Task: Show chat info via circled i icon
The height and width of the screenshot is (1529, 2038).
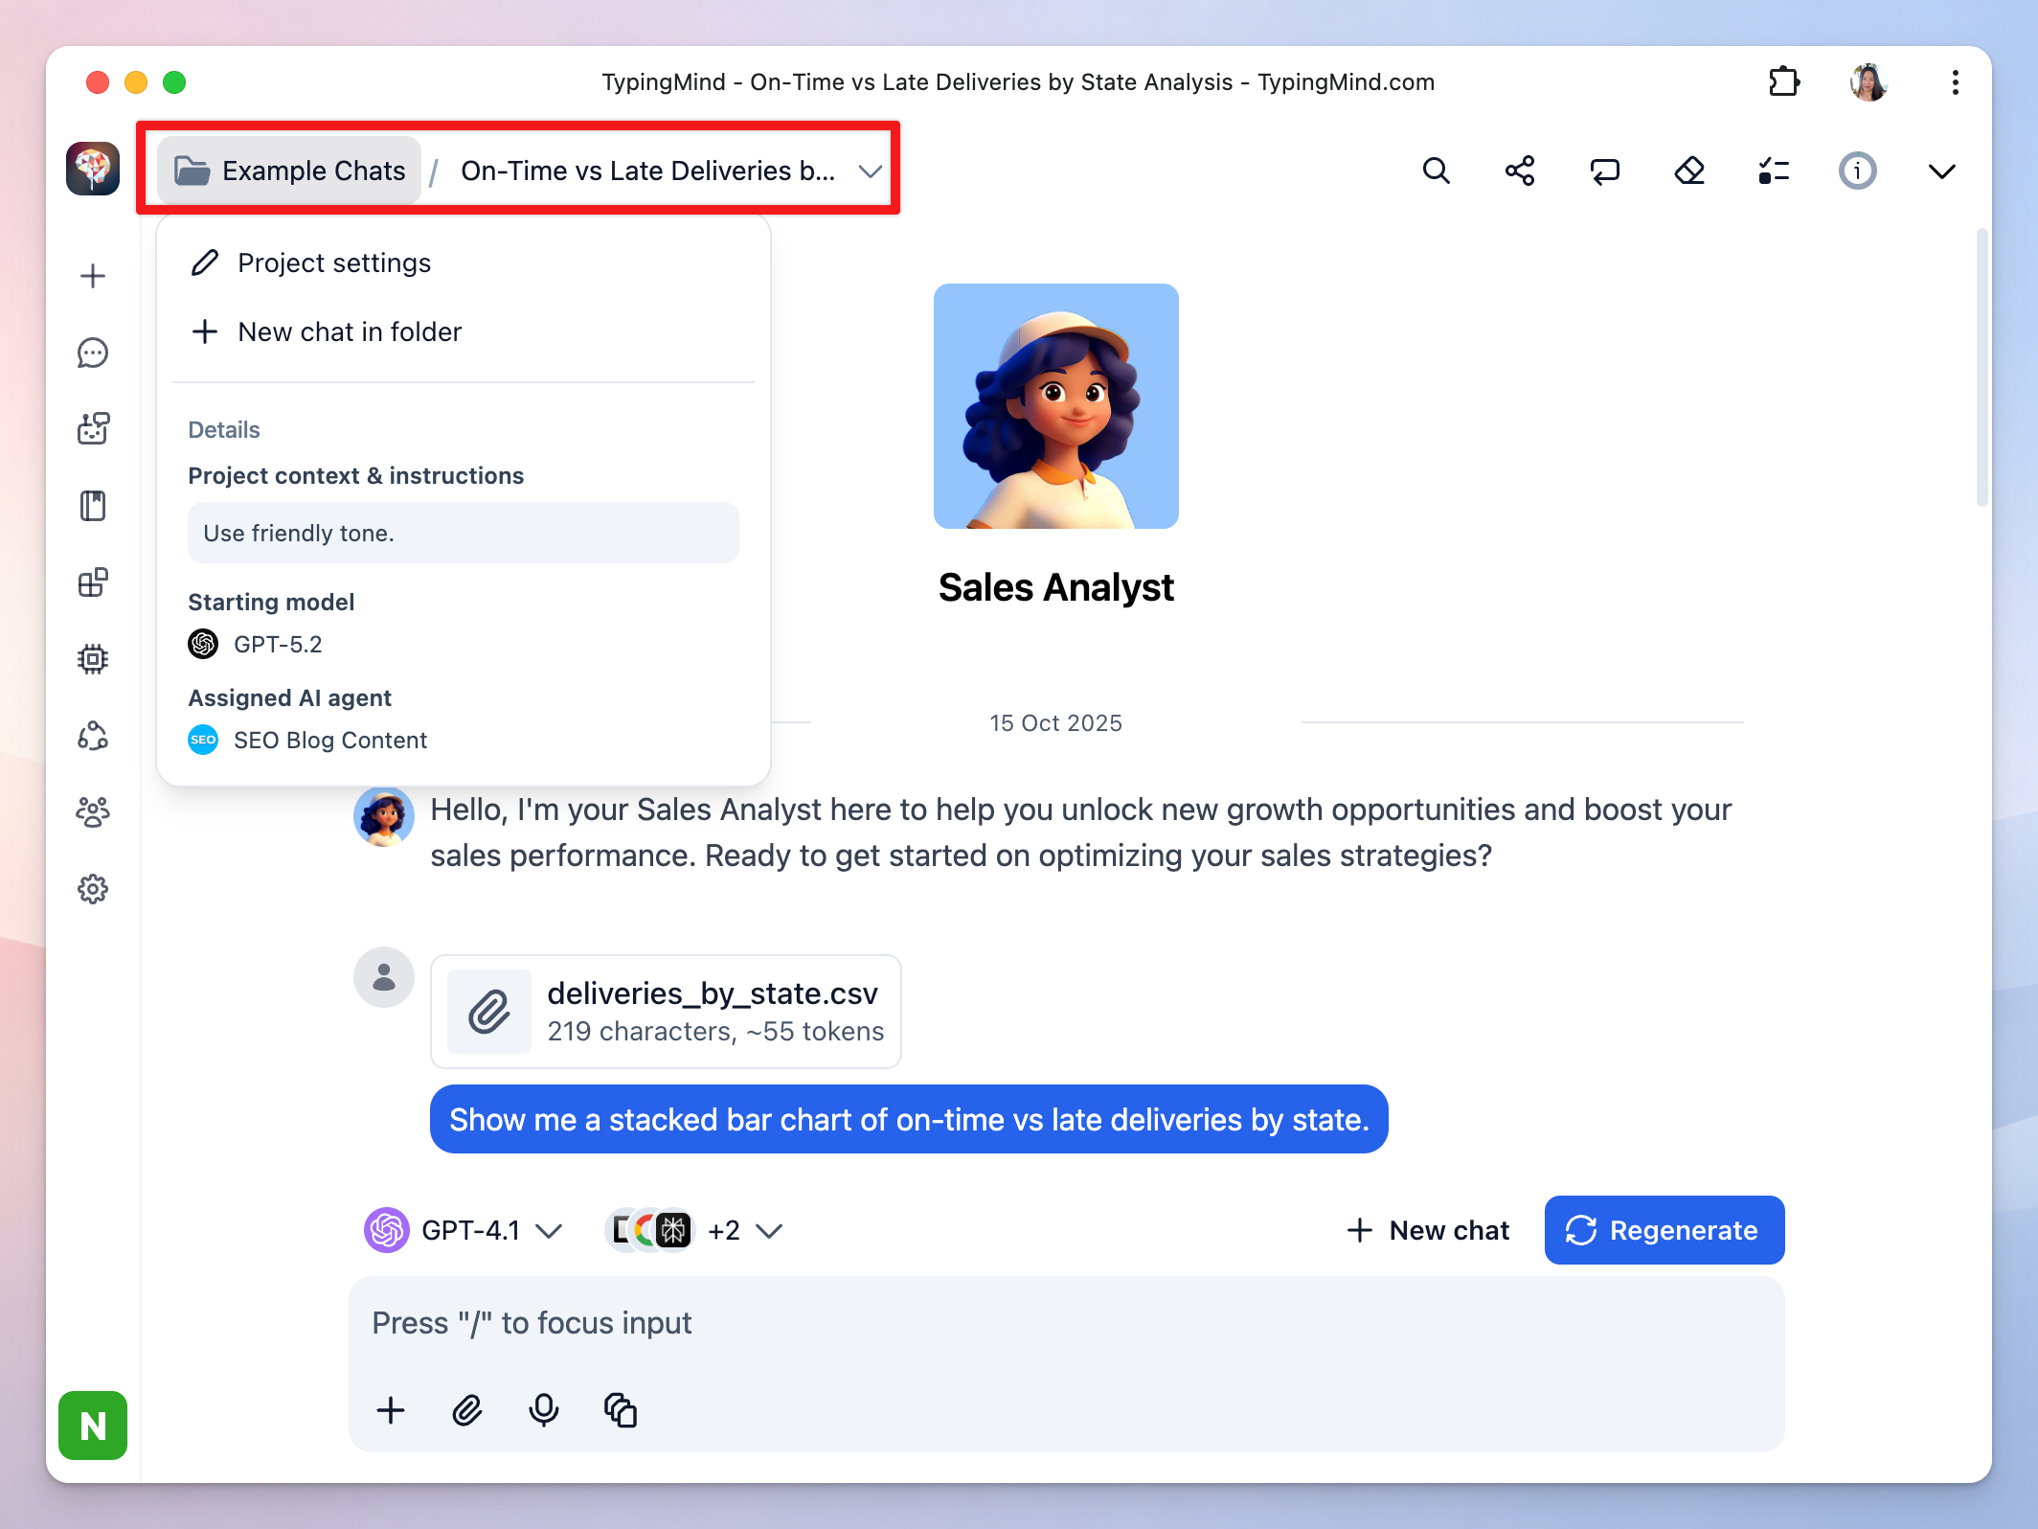Action: 1857,171
